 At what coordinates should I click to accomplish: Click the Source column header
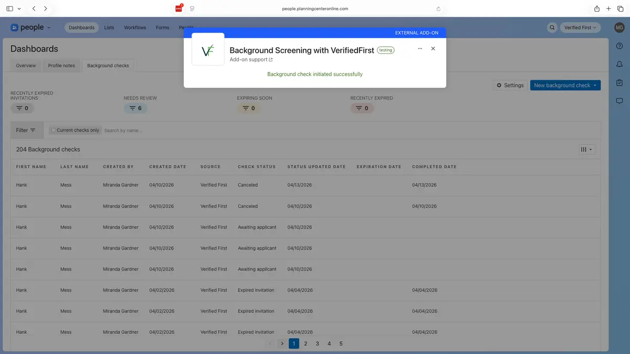pyautogui.click(x=211, y=167)
